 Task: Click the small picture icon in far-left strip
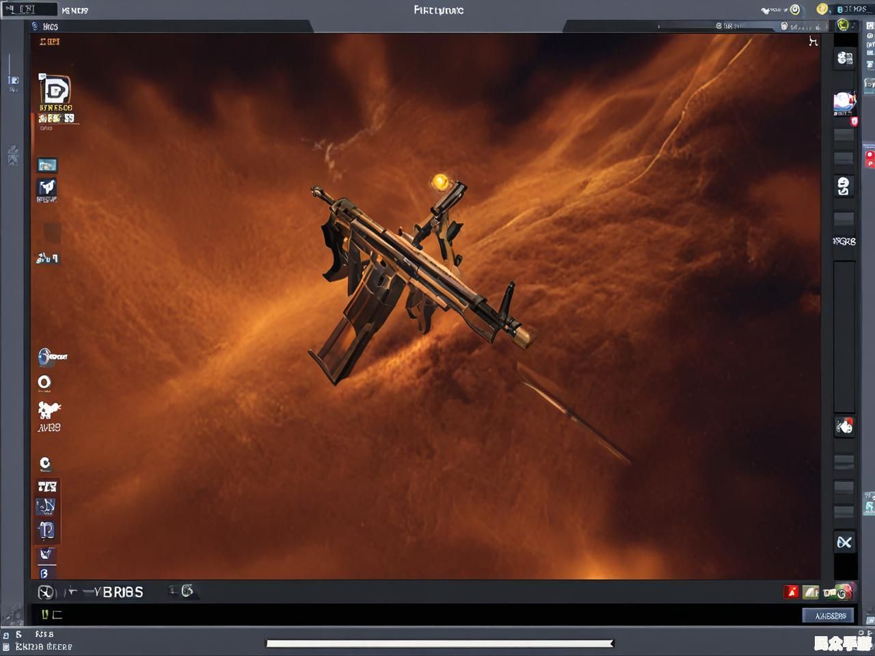(13, 81)
